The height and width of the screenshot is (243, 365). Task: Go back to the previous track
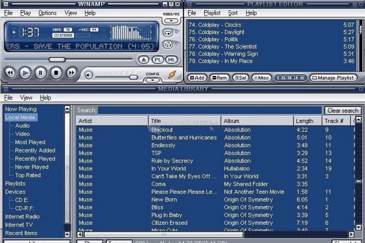coord(10,73)
